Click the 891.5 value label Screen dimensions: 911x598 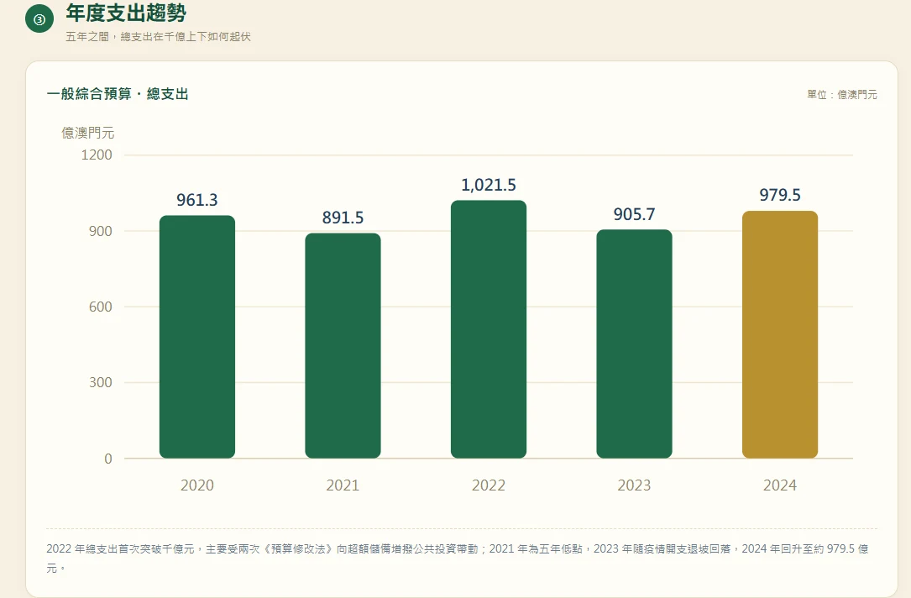coord(343,218)
